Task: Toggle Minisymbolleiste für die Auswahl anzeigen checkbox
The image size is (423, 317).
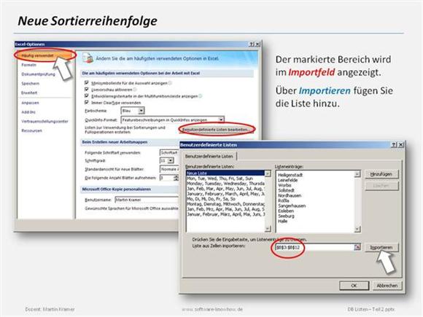Action: click(87, 82)
